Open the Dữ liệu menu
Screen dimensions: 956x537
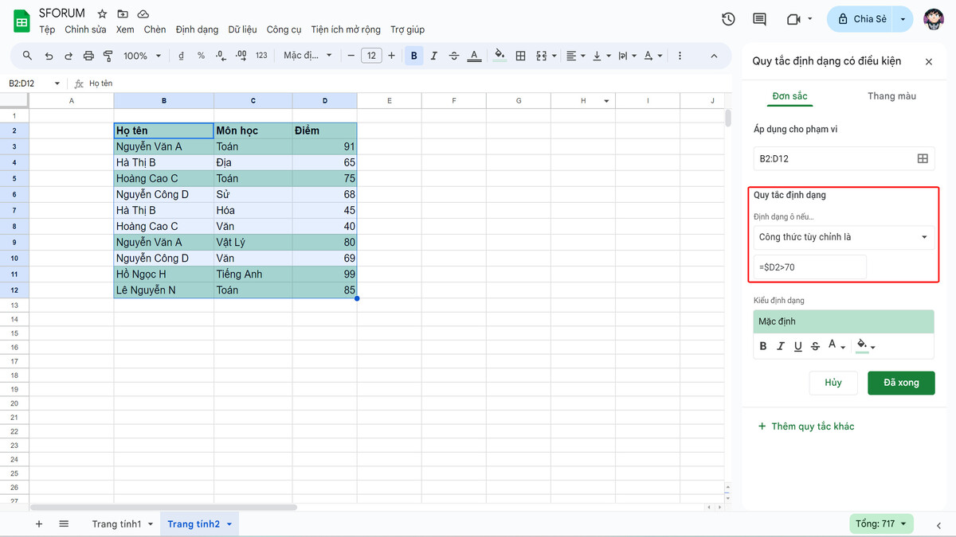[x=242, y=29]
